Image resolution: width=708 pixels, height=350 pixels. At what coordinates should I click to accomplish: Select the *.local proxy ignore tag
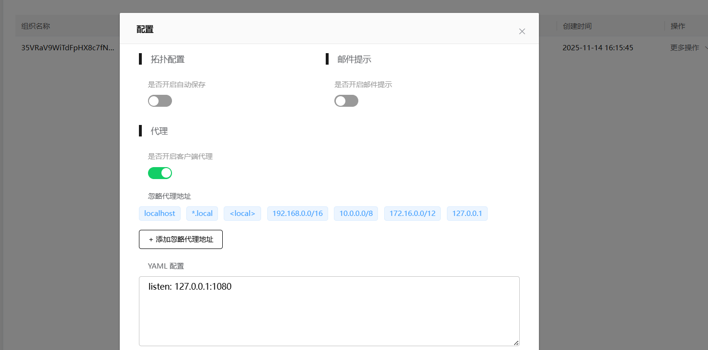point(202,214)
